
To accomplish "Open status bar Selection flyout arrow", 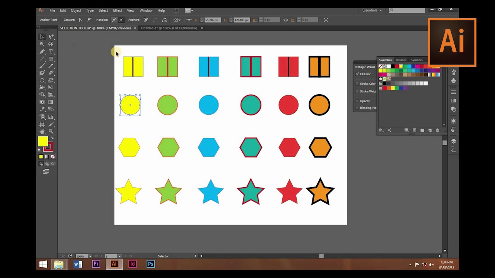I will [196, 256].
